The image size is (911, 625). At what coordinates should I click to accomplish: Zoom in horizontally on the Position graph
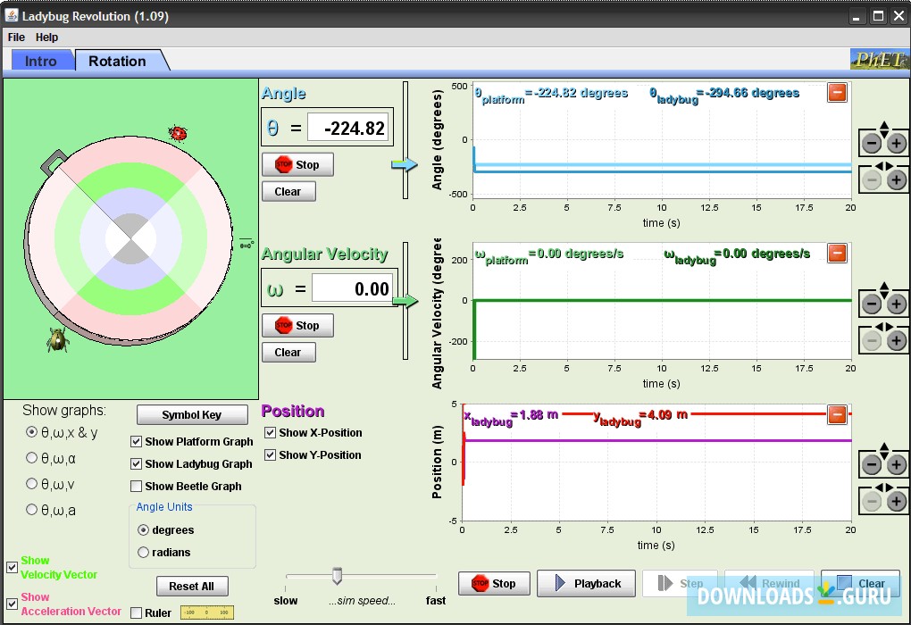pos(896,501)
